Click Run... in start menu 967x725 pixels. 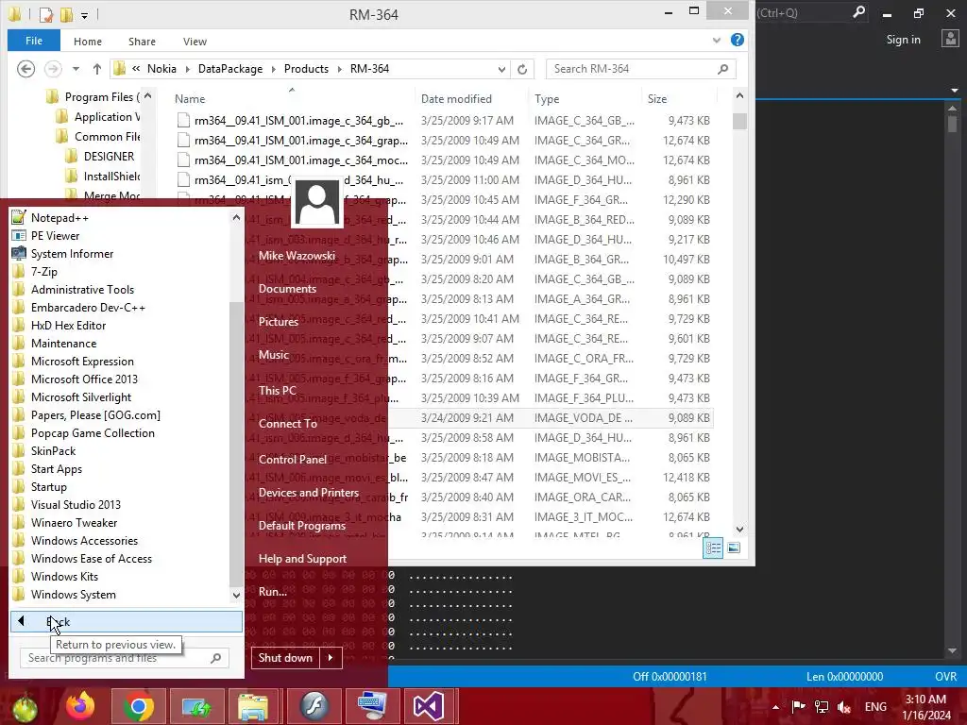(x=273, y=591)
